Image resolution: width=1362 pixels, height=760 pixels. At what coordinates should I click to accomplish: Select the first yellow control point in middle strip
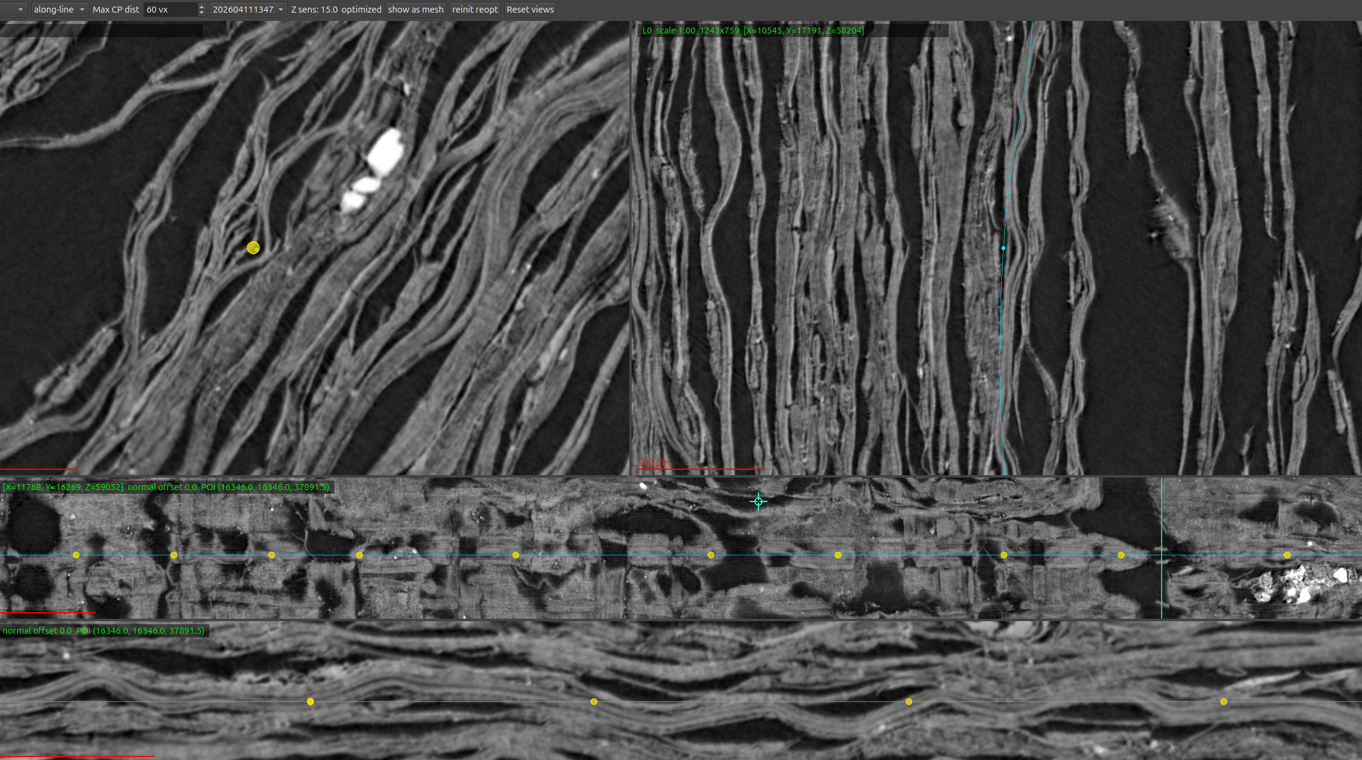tap(76, 555)
